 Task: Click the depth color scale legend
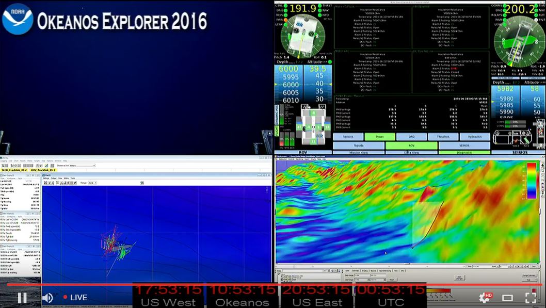point(532,181)
